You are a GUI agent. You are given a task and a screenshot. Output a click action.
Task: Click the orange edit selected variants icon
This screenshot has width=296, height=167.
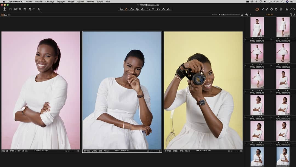click(257, 9)
